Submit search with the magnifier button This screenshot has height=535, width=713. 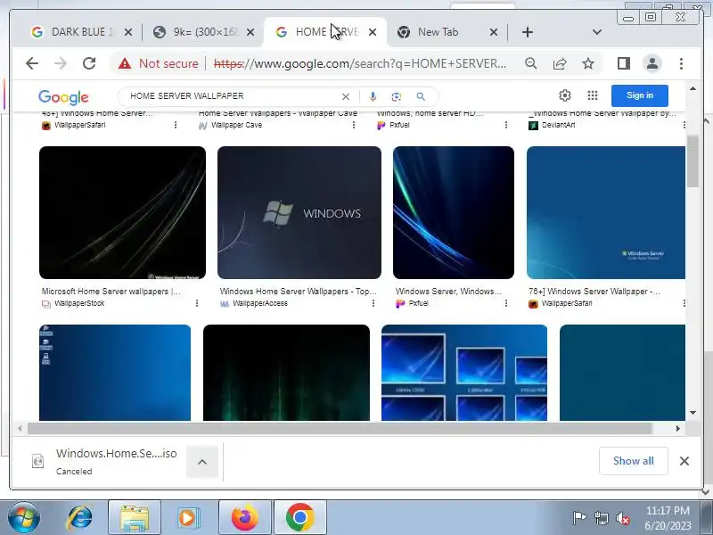tap(421, 96)
